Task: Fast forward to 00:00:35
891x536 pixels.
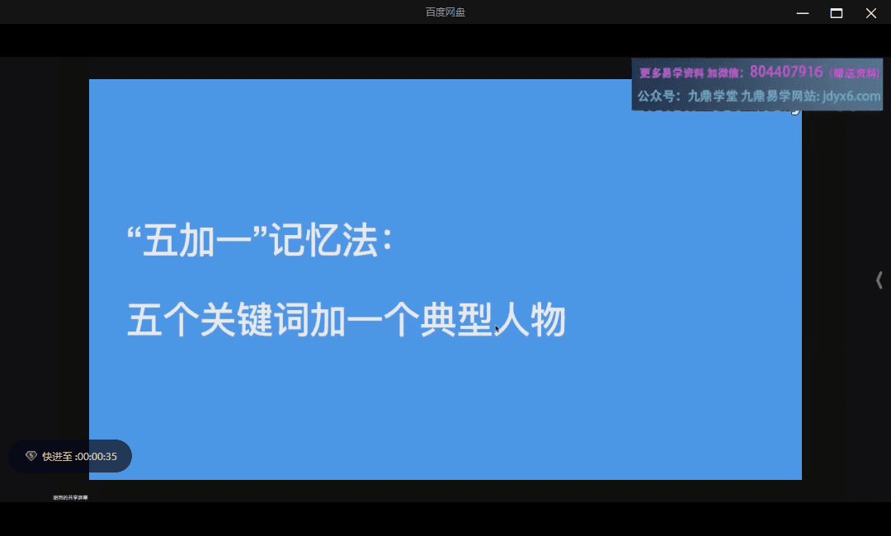Action: 78,456
